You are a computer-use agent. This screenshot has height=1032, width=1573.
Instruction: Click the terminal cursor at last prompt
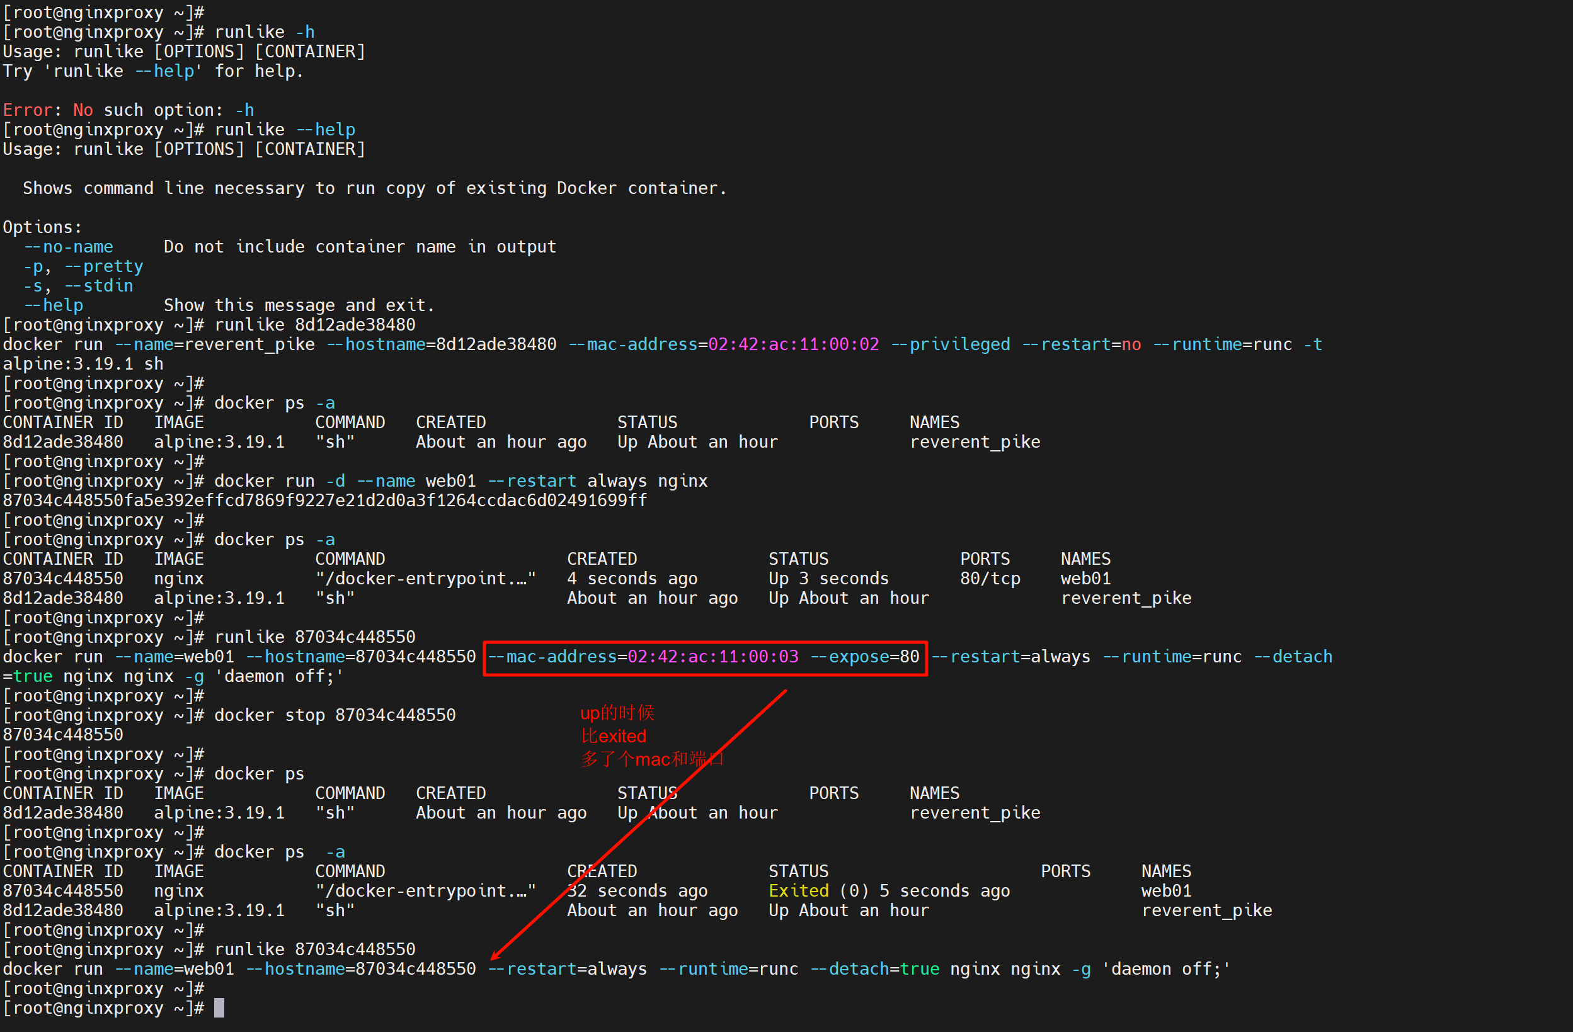pos(219,1007)
